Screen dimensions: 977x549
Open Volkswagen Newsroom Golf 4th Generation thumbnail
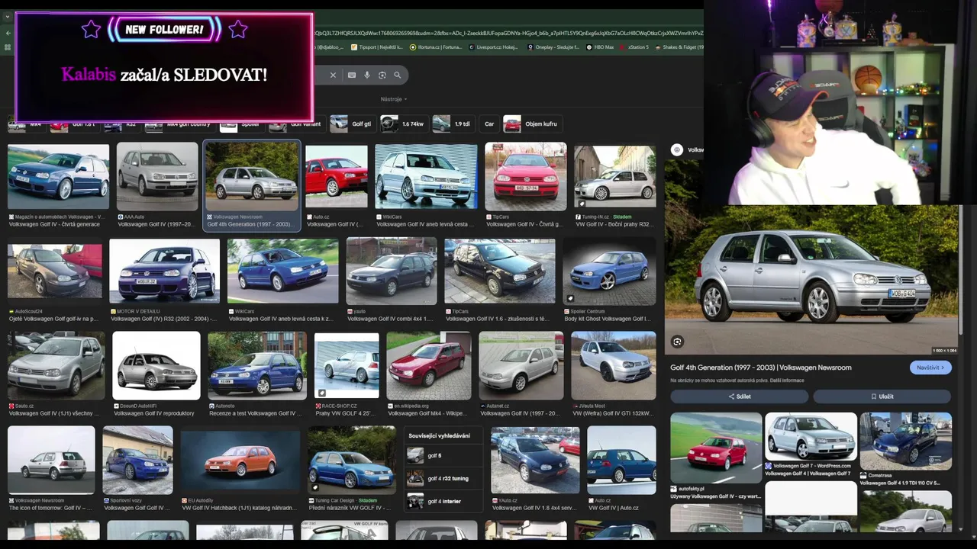coord(252,177)
